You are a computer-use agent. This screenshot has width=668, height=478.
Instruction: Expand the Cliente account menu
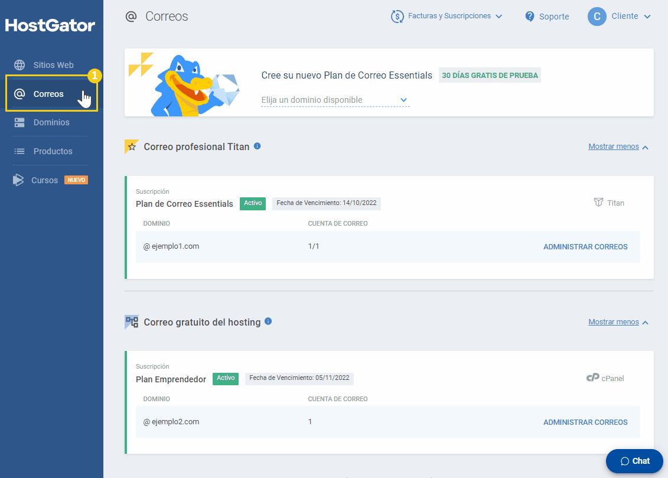(x=619, y=16)
